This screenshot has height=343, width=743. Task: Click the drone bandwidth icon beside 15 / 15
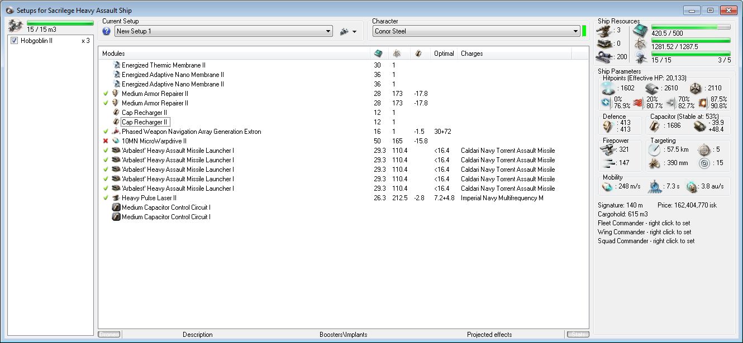pos(641,57)
